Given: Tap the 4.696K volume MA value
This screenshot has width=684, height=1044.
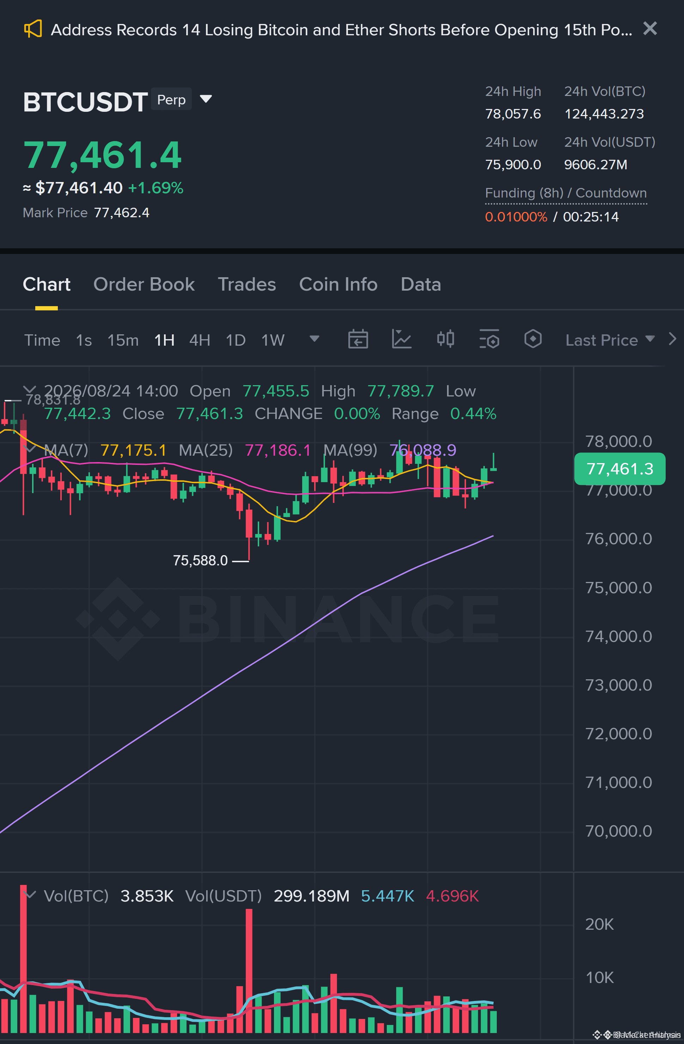Looking at the screenshot, I should point(452,896).
